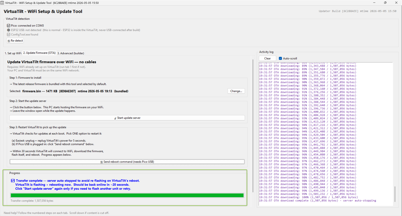Switch to the Set up WiFi tab
Image resolution: width=402 pixels, height=216 pixels.
(13, 53)
